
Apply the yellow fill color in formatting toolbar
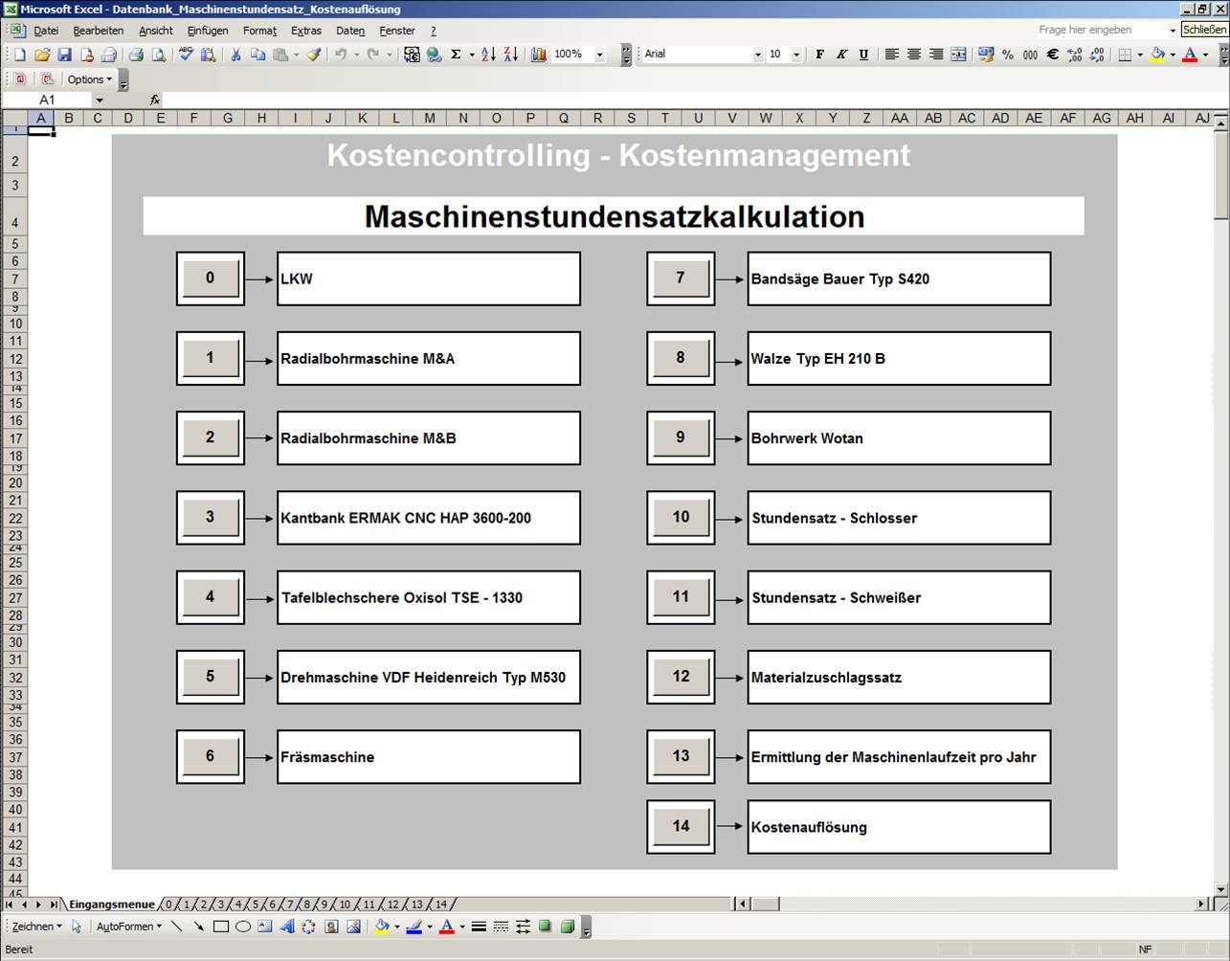[x=1157, y=55]
